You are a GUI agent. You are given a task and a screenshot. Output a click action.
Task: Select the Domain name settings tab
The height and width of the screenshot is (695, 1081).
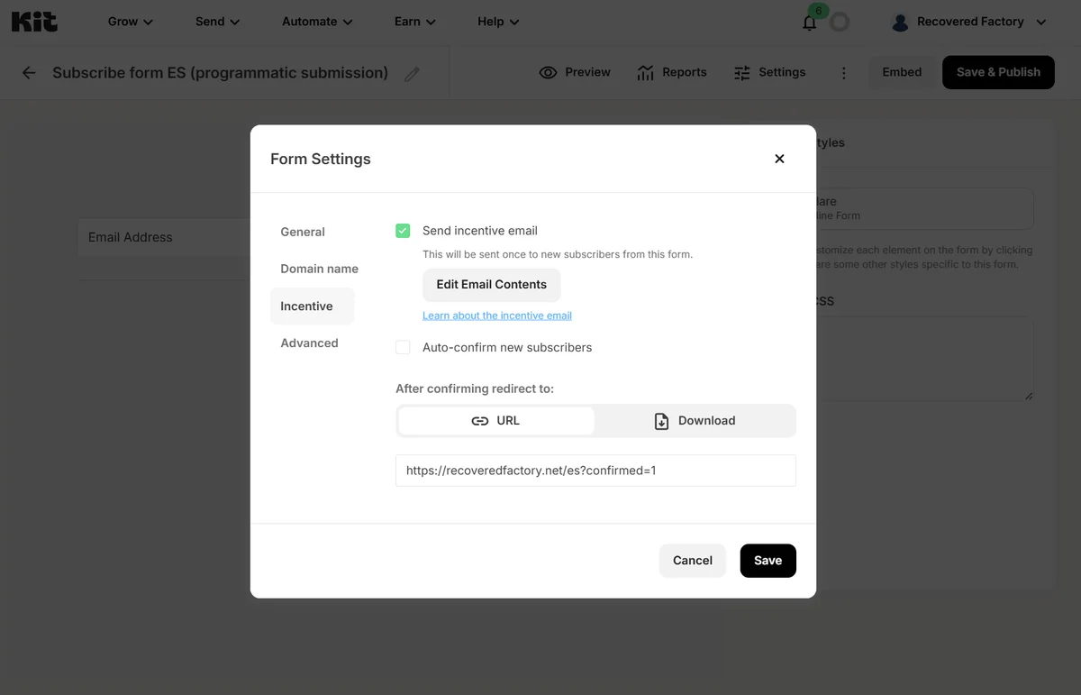tap(319, 269)
